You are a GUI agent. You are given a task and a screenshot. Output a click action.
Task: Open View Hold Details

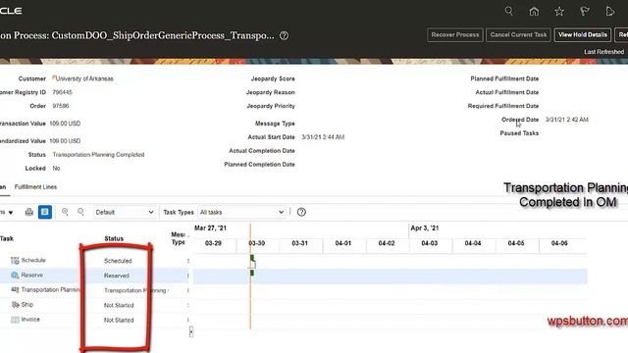[583, 35]
